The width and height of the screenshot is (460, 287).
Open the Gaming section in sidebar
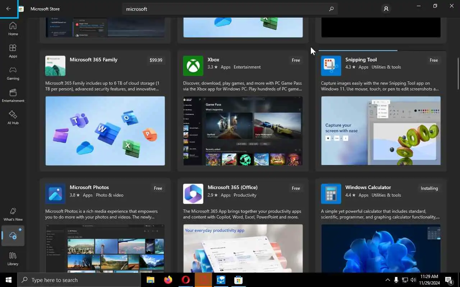13,73
